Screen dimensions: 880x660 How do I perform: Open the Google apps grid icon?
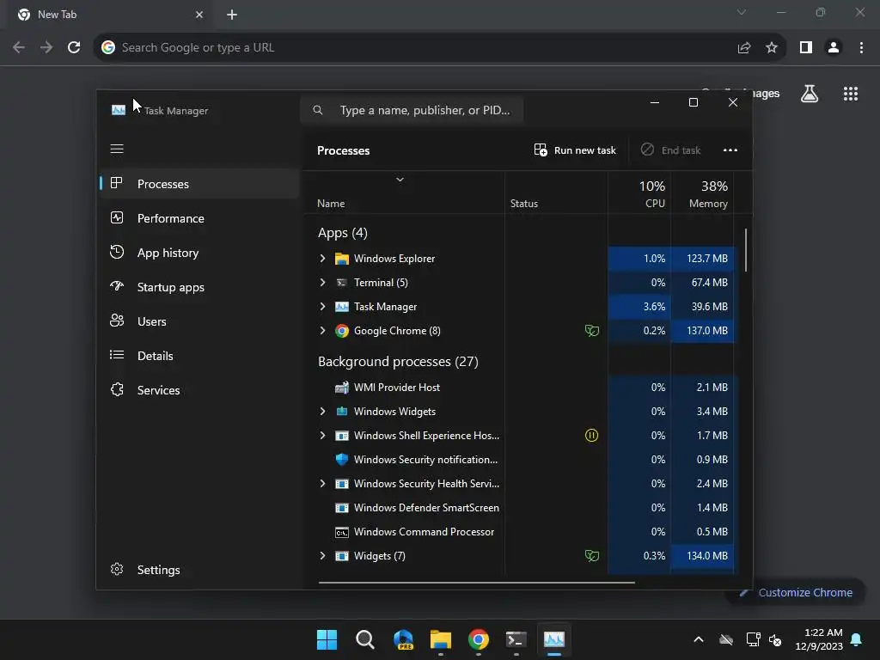pyautogui.click(x=851, y=94)
